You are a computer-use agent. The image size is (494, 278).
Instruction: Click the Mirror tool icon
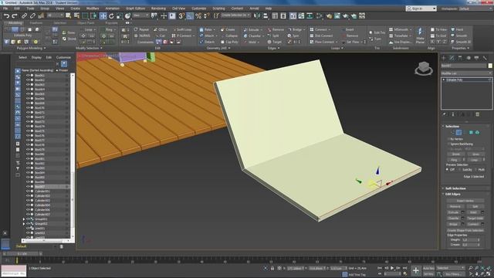(x=257, y=15)
